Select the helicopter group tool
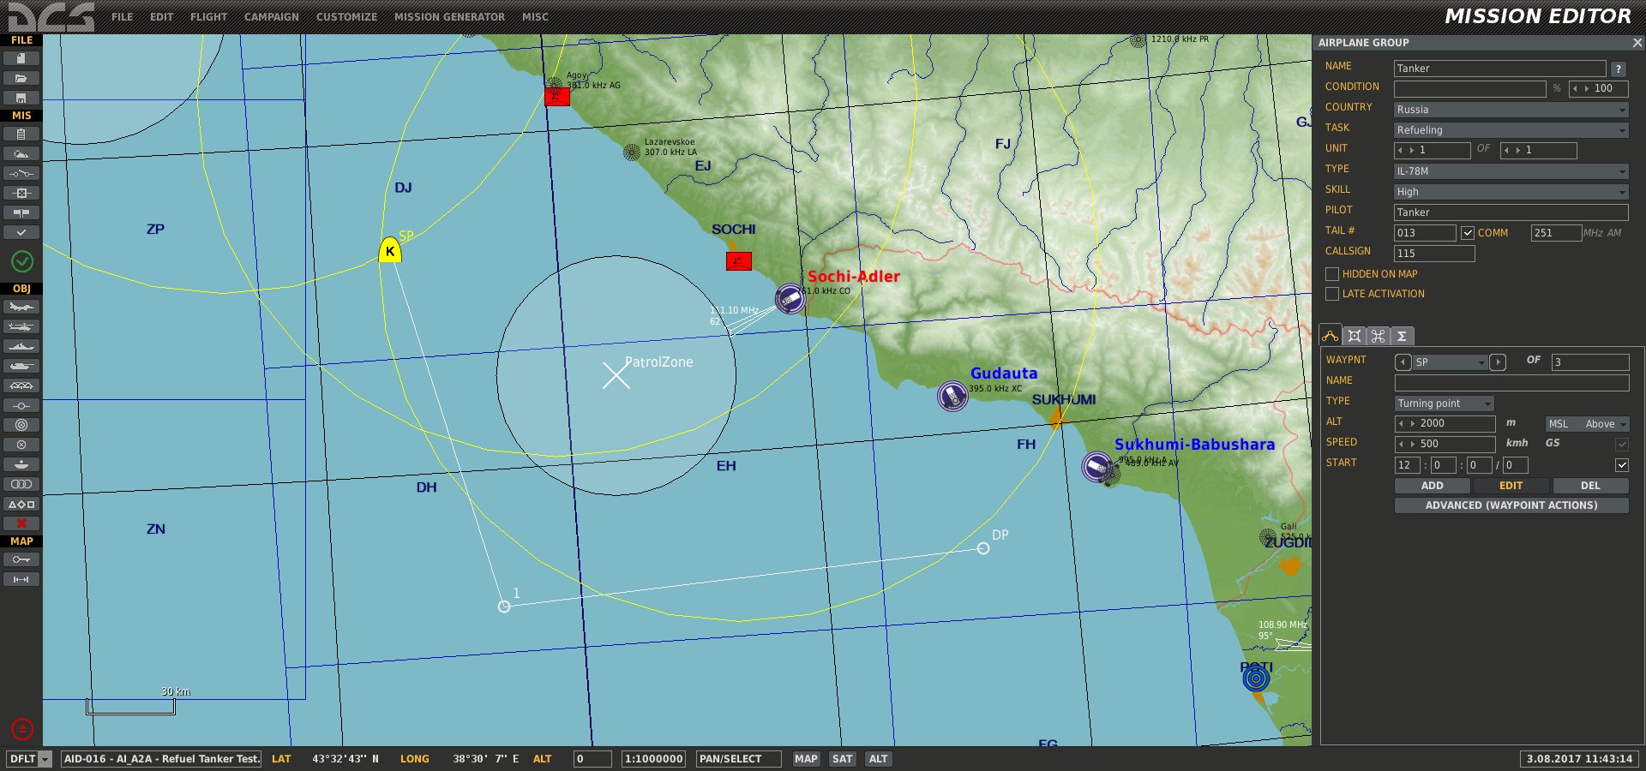The width and height of the screenshot is (1646, 771). [21, 327]
